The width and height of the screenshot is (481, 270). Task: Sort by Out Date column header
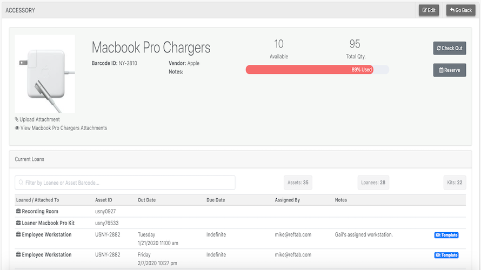(x=146, y=200)
